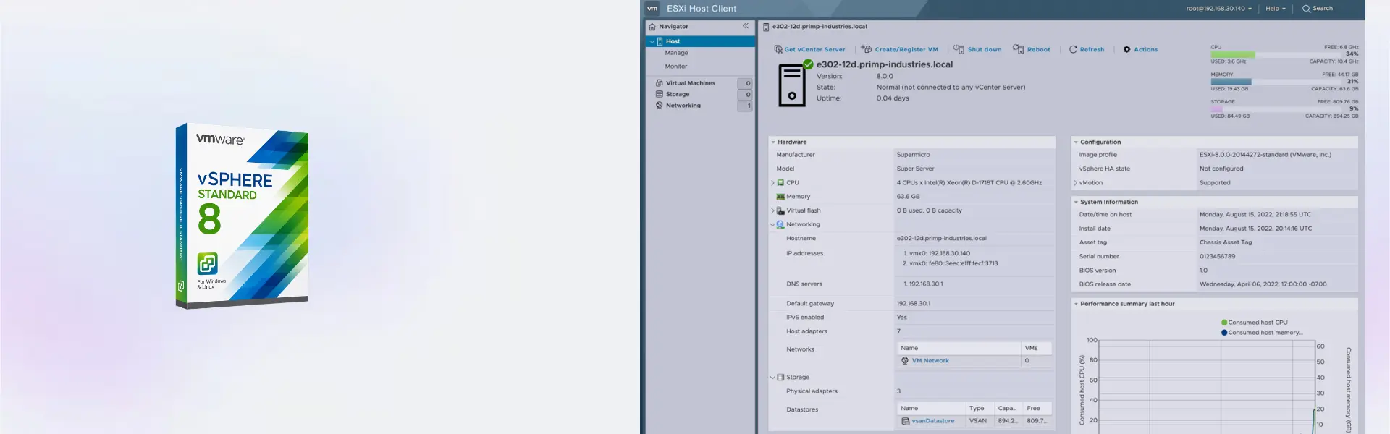
Task: Open Networking in Navigator
Action: pos(683,106)
